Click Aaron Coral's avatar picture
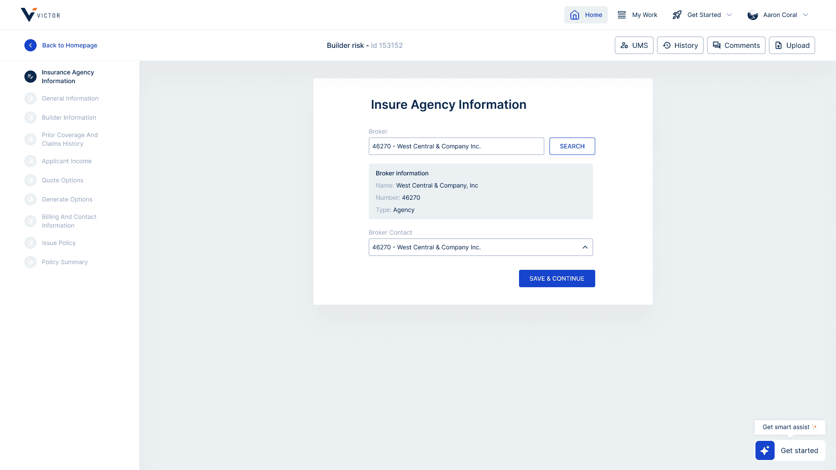Viewport: 836px width, 470px height. (753, 15)
